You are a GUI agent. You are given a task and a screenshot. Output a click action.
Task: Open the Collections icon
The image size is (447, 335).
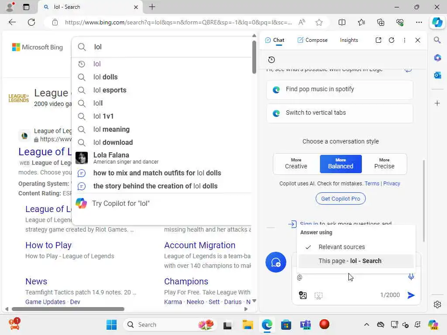381,22
